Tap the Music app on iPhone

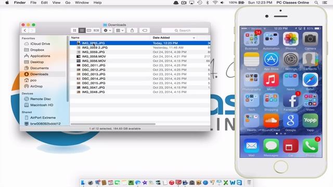271,79
